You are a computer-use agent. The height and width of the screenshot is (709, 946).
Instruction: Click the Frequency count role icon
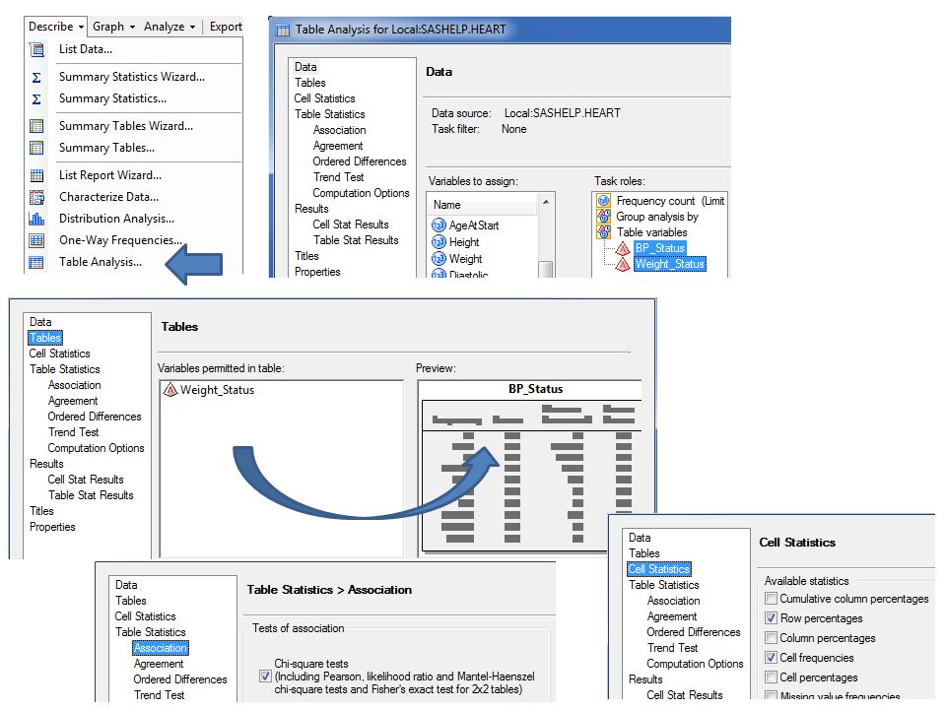[603, 201]
